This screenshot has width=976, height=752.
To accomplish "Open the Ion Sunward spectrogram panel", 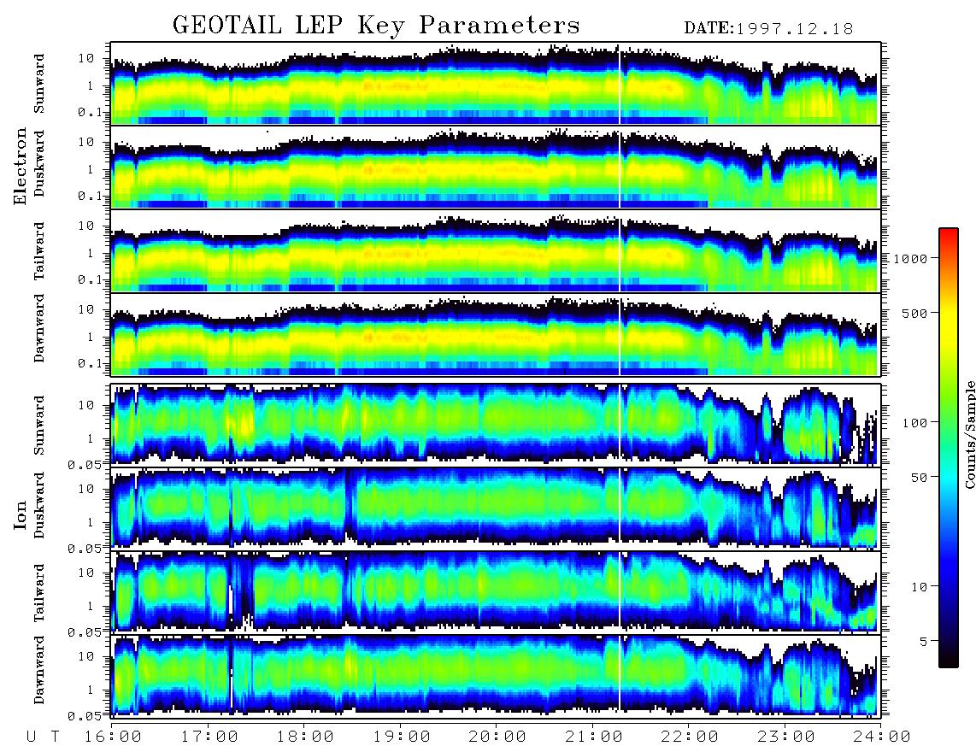I will (496, 424).
